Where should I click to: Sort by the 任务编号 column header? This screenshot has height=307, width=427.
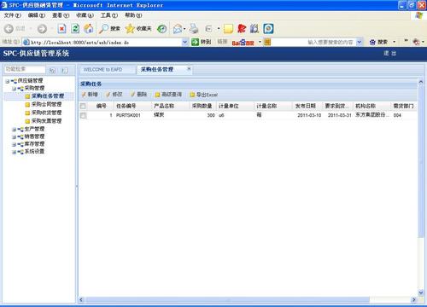tap(132, 106)
